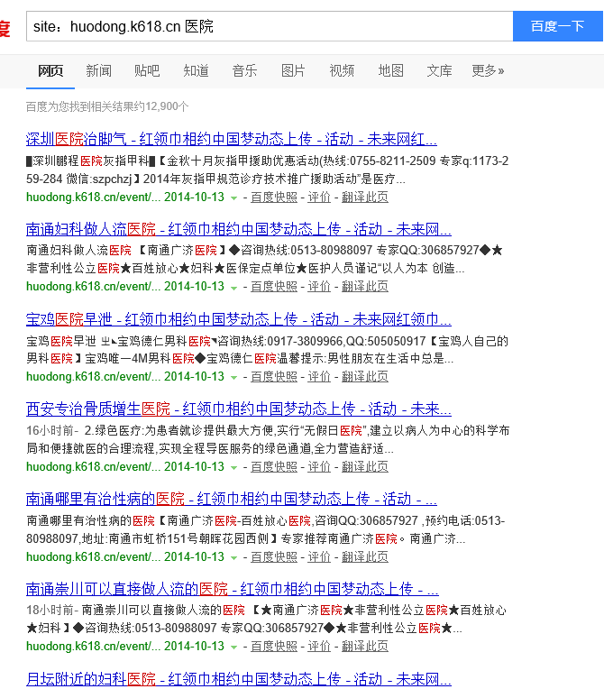Click green URL under 宝鸡医院早泄 result

click(93, 377)
